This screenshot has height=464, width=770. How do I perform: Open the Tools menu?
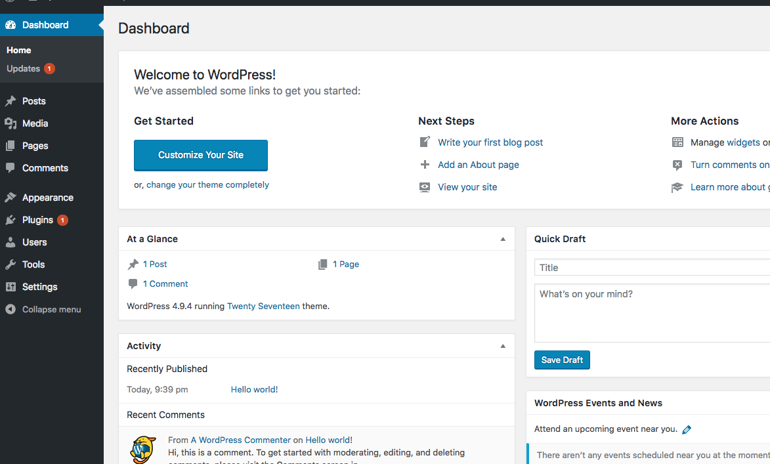33,264
